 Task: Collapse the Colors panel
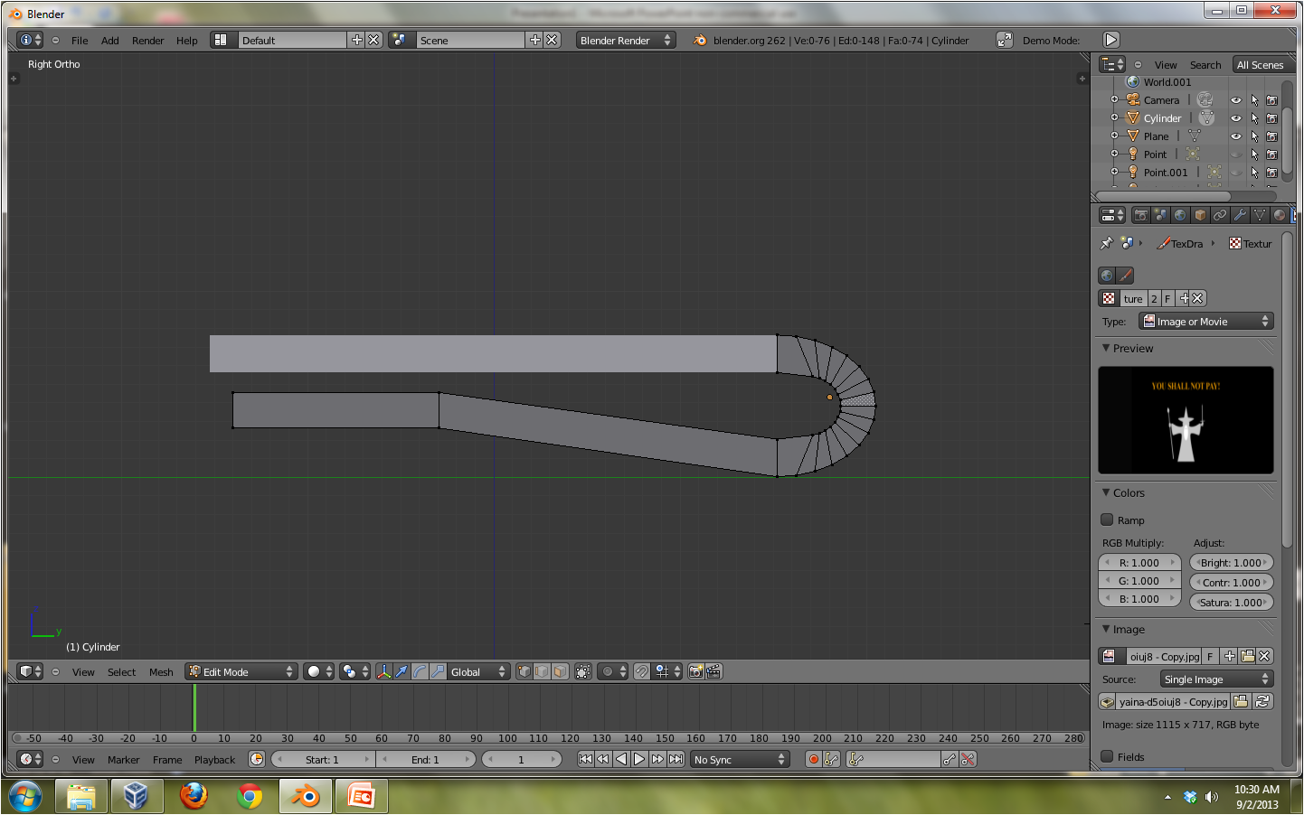tap(1106, 492)
